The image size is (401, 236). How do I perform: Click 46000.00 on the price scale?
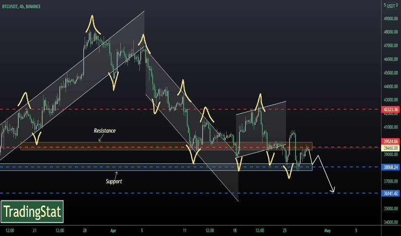pyautogui.click(x=391, y=59)
